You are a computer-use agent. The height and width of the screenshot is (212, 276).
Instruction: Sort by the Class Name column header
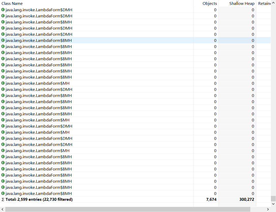[x=97, y=3]
